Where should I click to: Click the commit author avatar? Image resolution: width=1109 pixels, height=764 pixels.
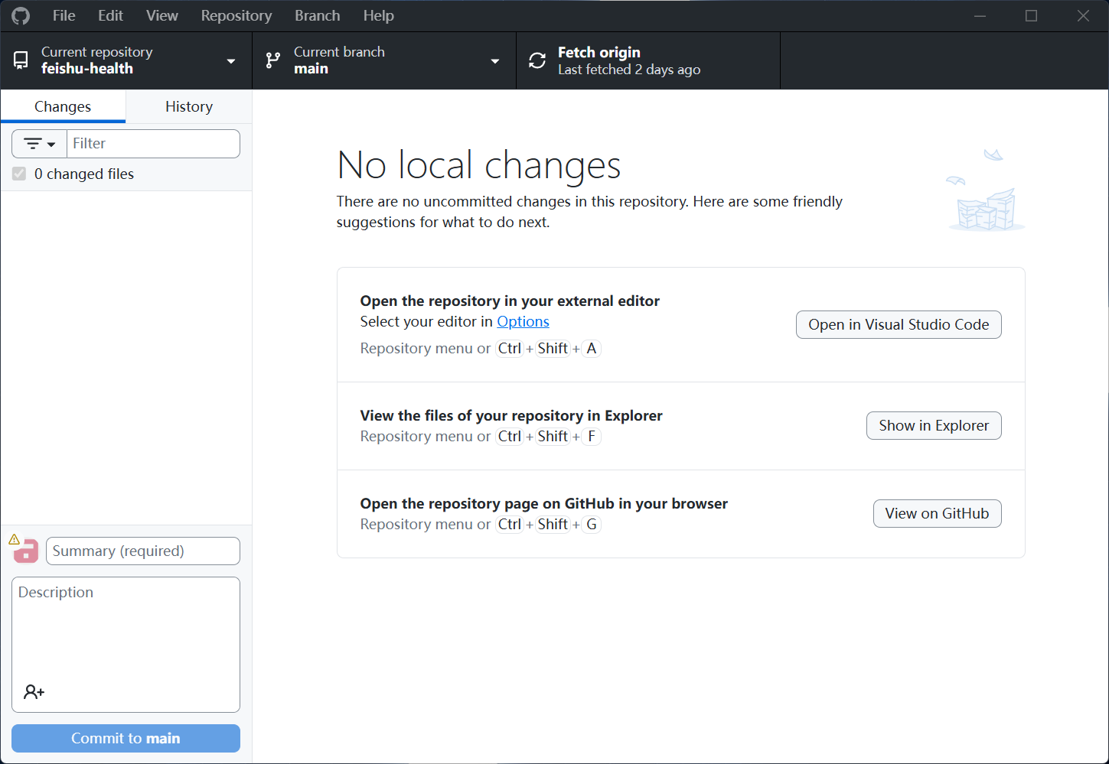tap(26, 551)
